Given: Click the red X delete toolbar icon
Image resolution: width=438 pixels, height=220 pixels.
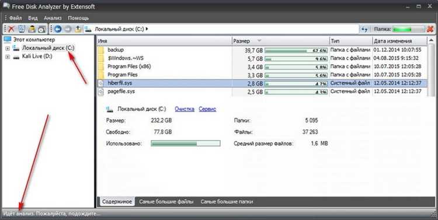Looking at the screenshot, I should click(x=11, y=29).
